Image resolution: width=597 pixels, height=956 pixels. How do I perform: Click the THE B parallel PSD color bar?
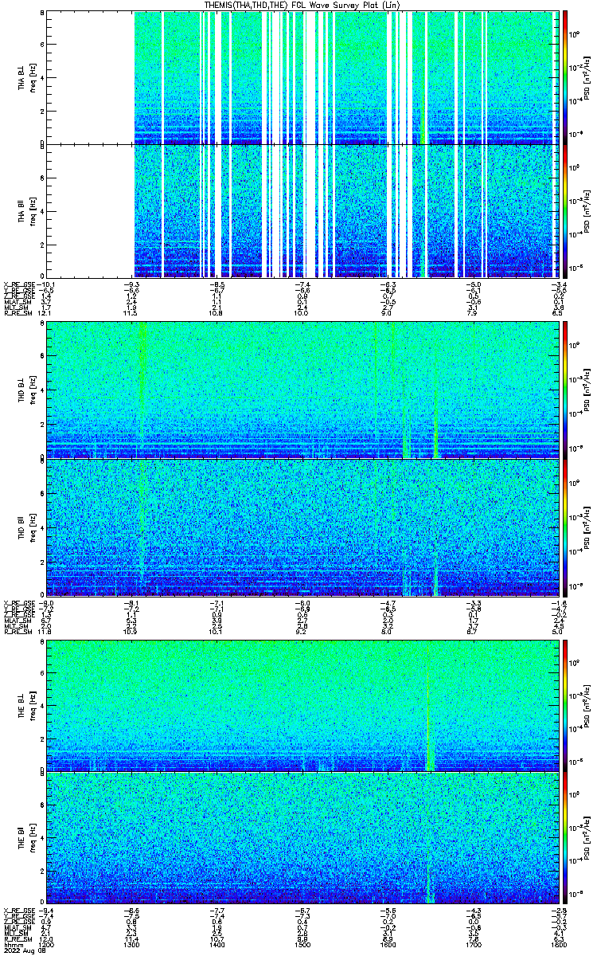coord(565,839)
